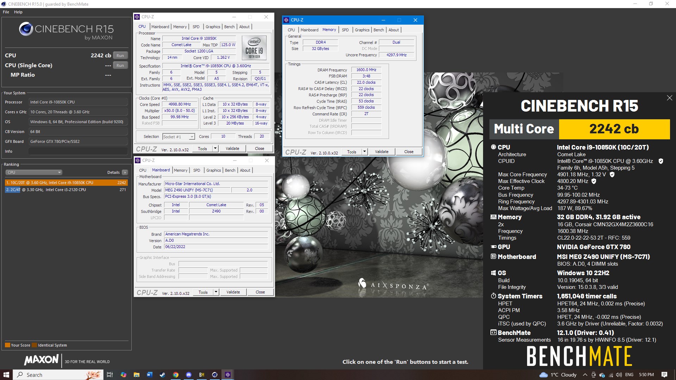Click the Max Core Frequency verified shield
The width and height of the screenshot is (676, 380).
(x=612, y=175)
